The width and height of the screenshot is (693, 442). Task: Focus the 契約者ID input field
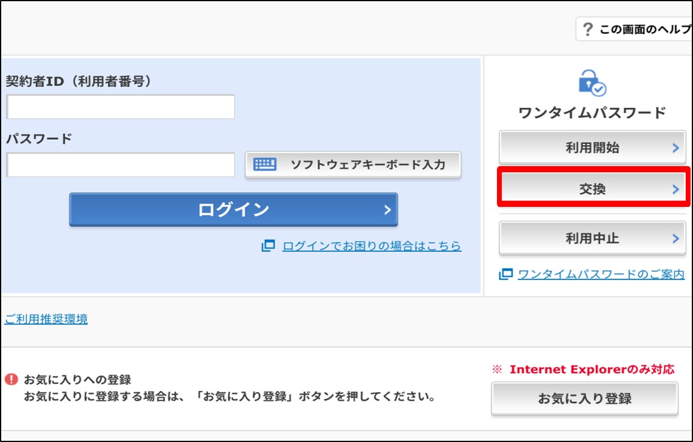tap(120, 107)
